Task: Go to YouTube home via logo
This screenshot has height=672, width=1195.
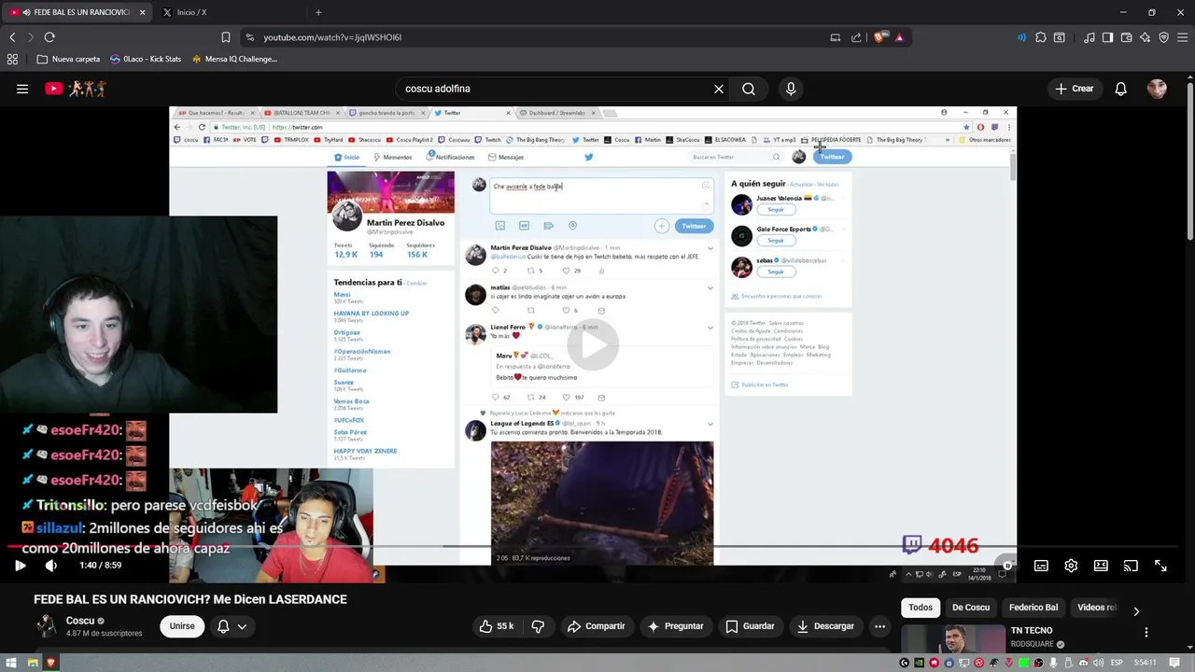Action: point(76,89)
